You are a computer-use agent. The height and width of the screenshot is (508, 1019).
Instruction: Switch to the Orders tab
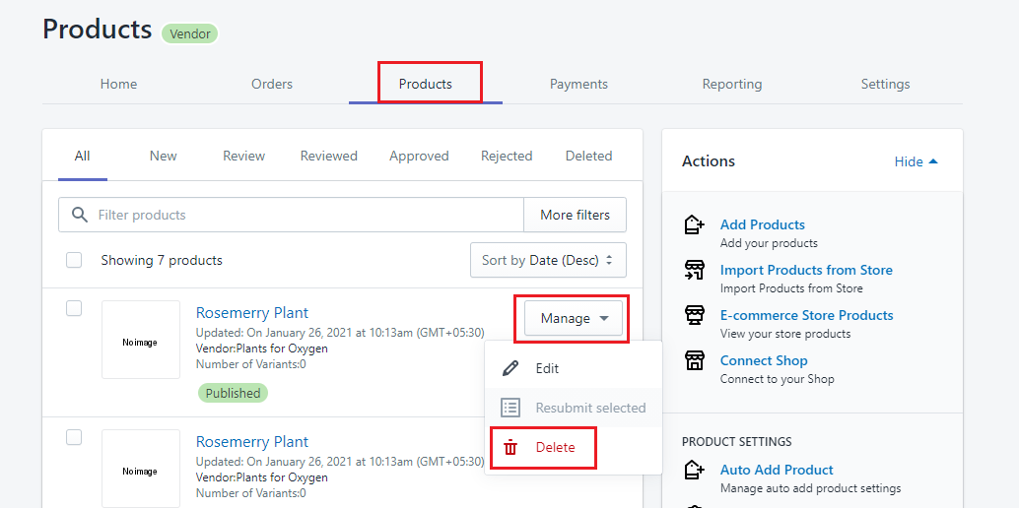272,84
